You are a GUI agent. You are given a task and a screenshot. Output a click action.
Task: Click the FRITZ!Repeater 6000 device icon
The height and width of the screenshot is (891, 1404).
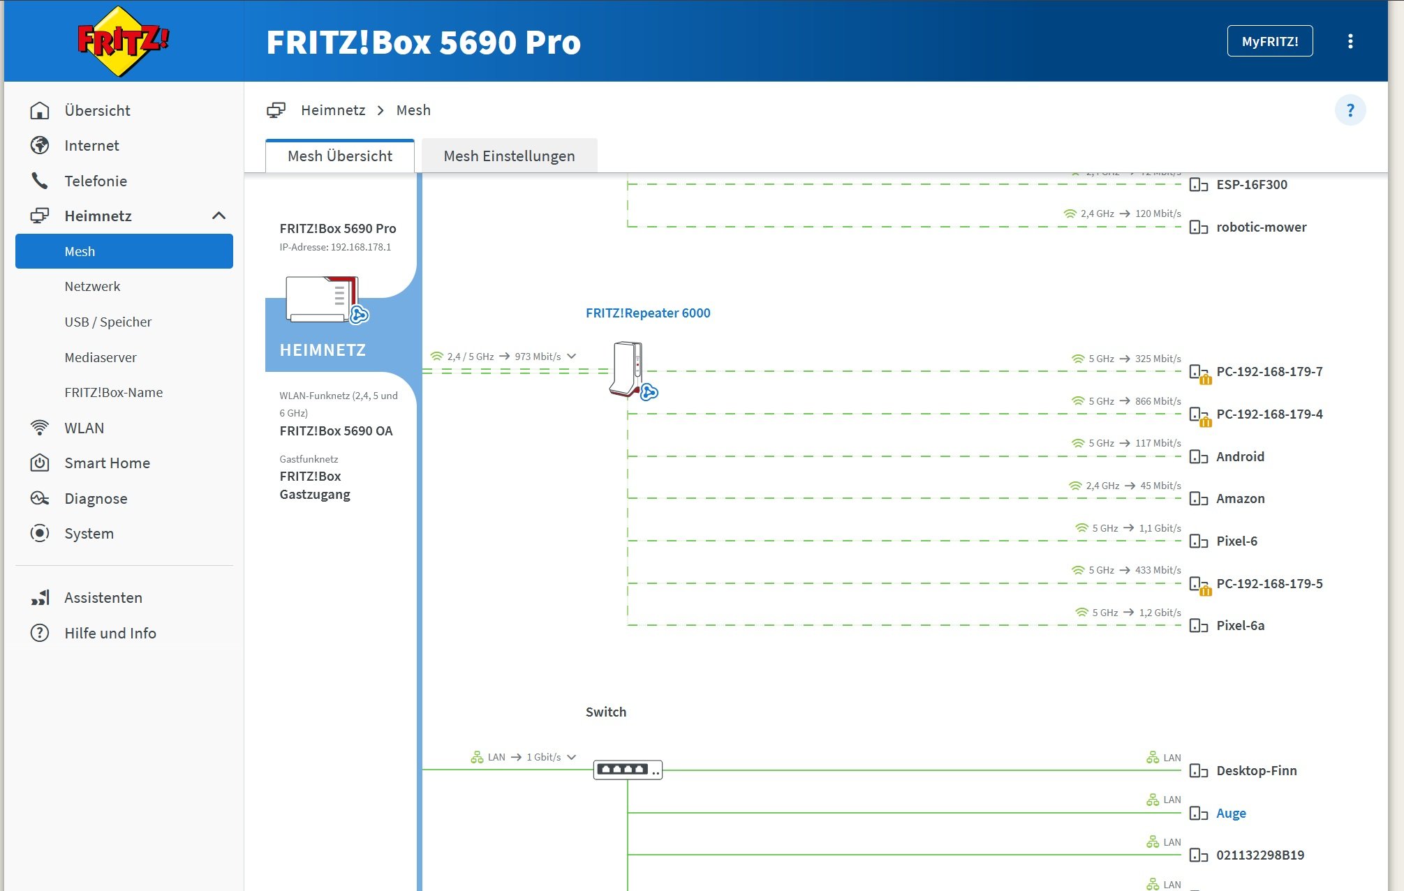(x=628, y=369)
